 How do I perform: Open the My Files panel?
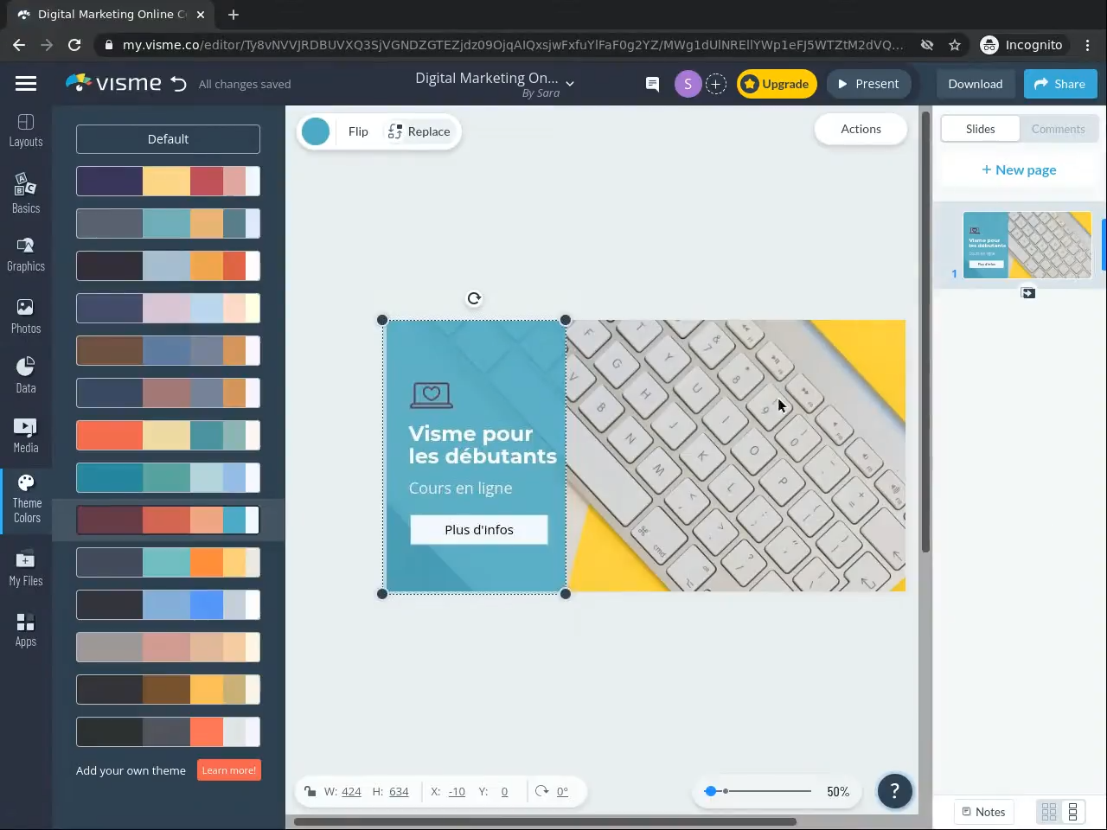[x=26, y=569]
